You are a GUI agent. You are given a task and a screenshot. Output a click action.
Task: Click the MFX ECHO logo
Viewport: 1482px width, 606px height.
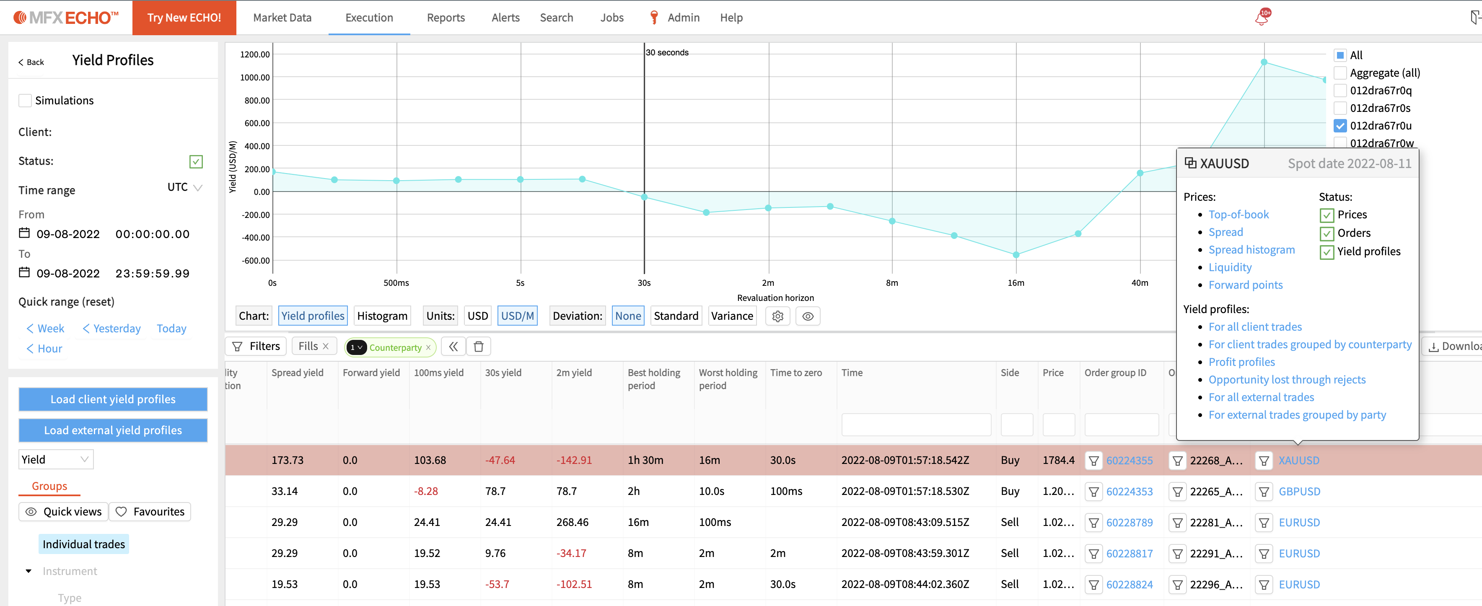(x=65, y=17)
